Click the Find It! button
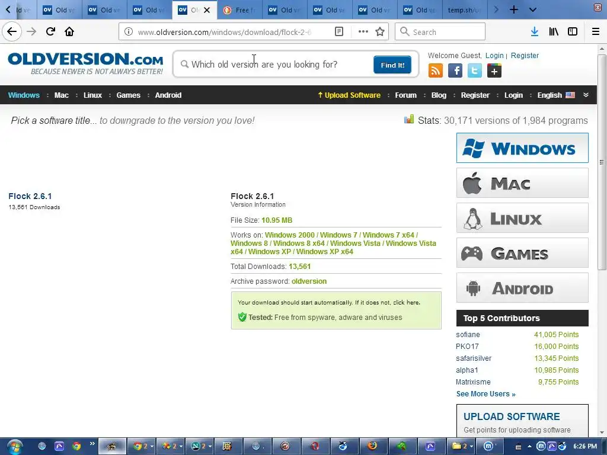The image size is (607, 455). click(392, 65)
